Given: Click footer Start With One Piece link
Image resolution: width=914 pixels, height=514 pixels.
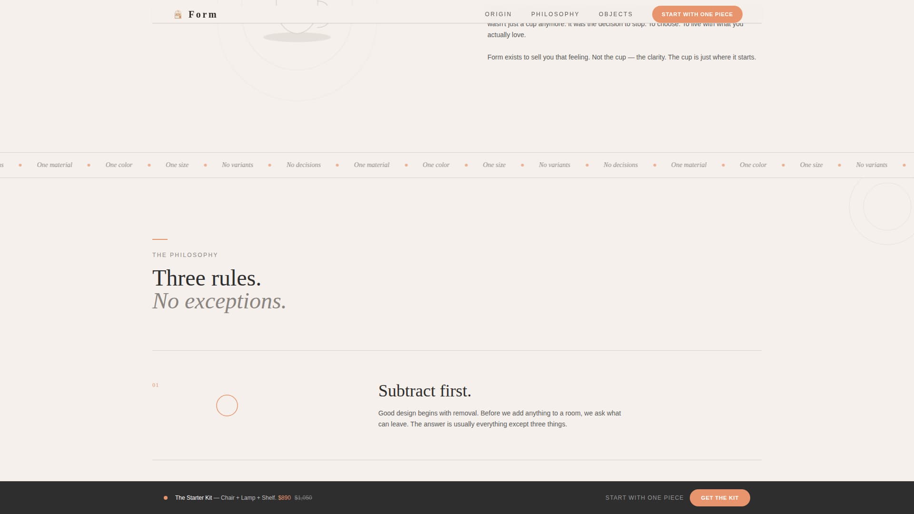Looking at the screenshot, I should 644,498.
